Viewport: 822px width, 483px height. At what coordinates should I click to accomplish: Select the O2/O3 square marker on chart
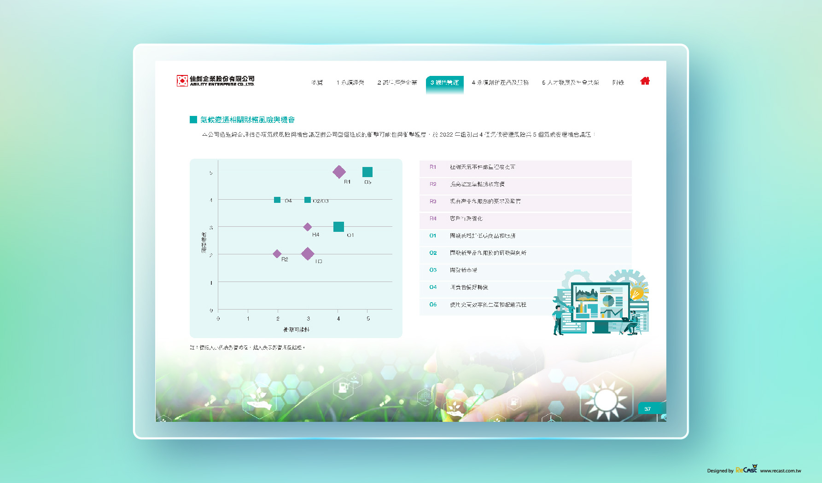click(308, 200)
